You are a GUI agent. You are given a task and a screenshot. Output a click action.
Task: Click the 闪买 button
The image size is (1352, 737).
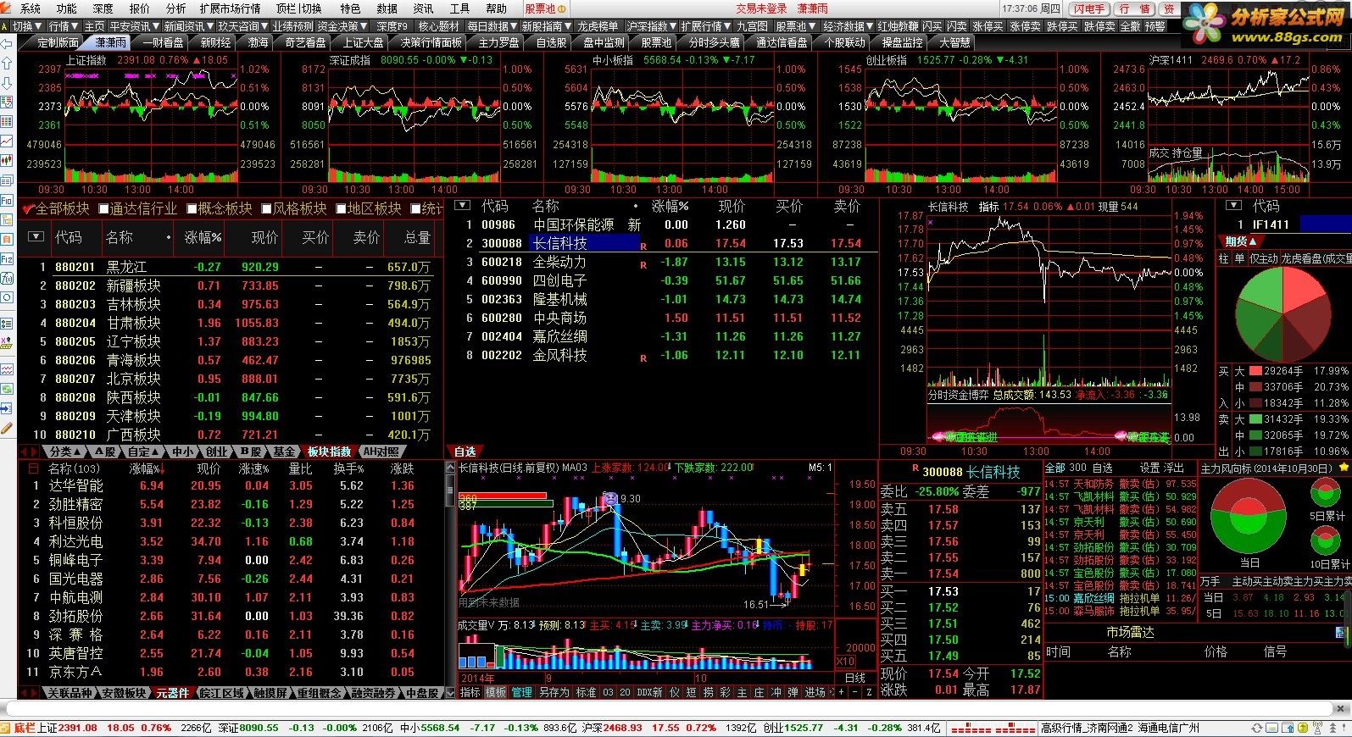point(932,26)
